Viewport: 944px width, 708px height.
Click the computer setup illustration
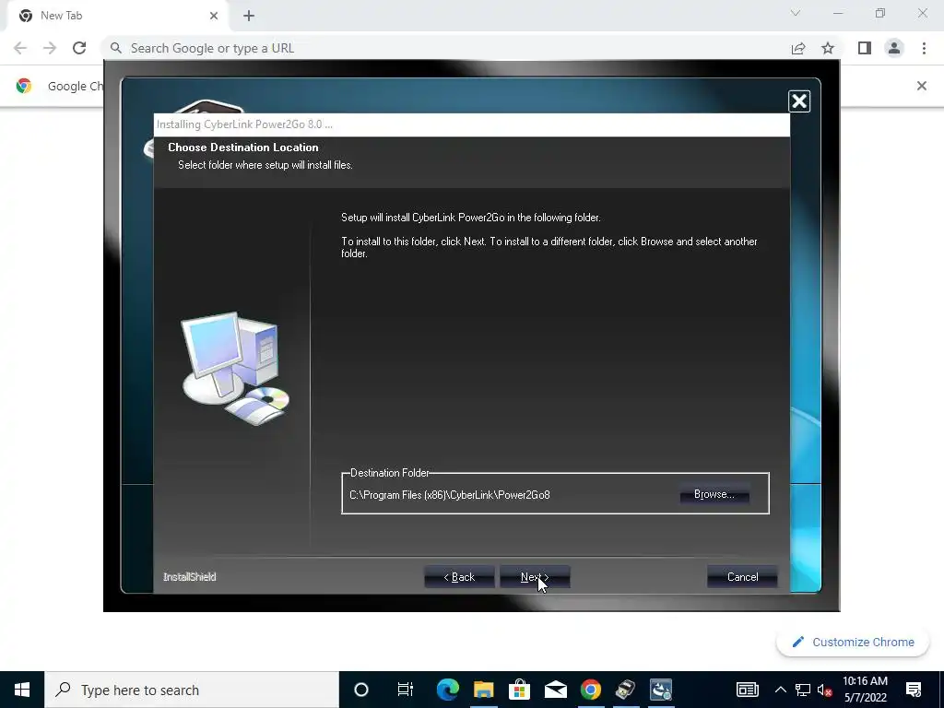[x=235, y=368]
